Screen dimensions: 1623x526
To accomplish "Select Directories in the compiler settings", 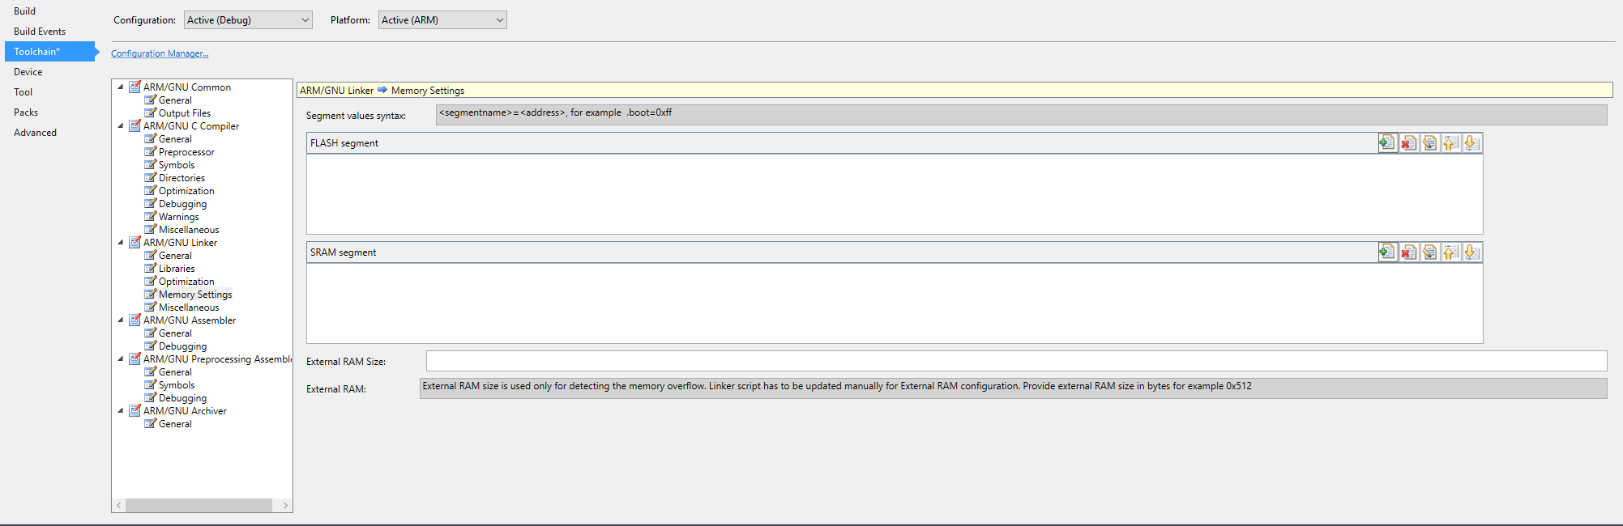I will 182,178.
